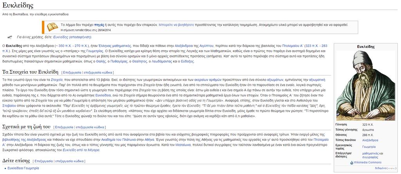Open the Euclid portrait image
Screen dimensions: 401x174
coord(366,85)
